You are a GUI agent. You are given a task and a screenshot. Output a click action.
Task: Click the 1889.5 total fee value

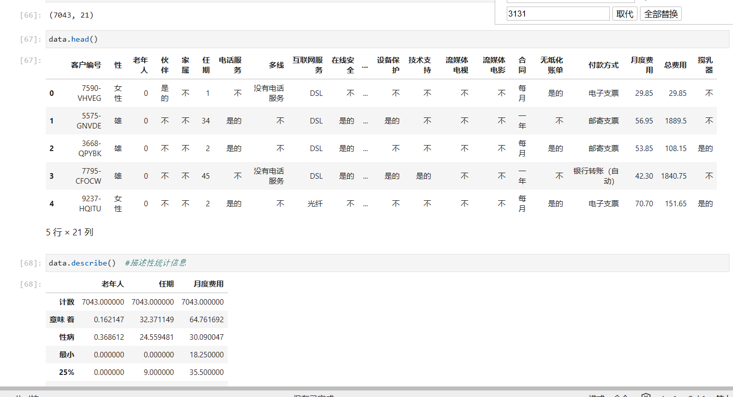675,121
